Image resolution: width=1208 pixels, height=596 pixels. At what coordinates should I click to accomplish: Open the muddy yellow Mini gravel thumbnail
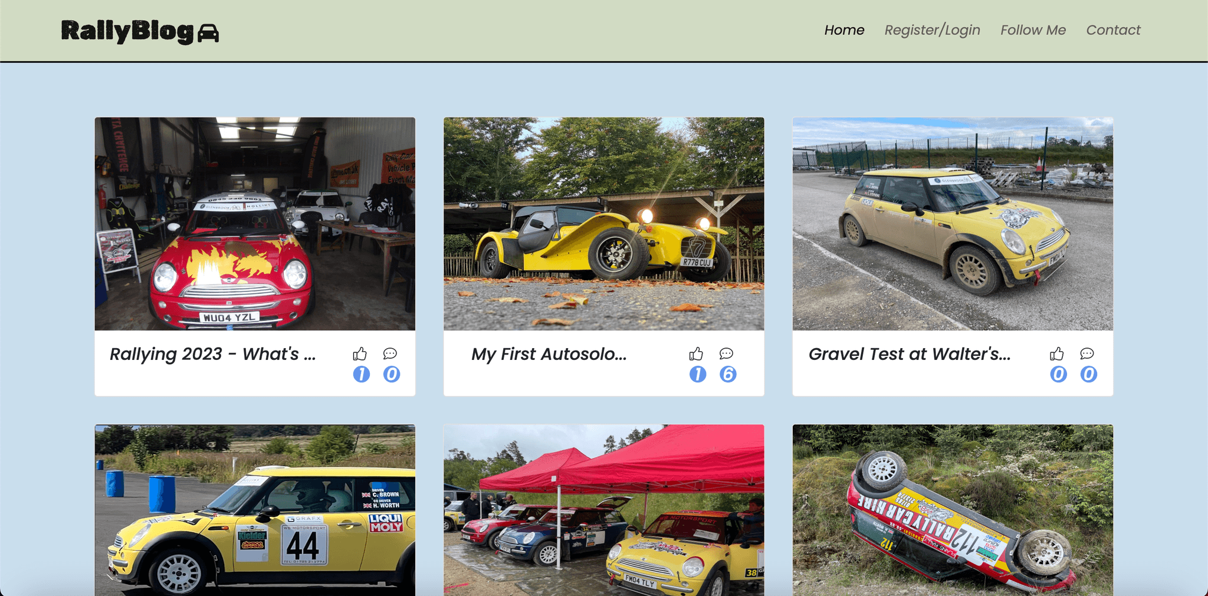(x=953, y=224)
